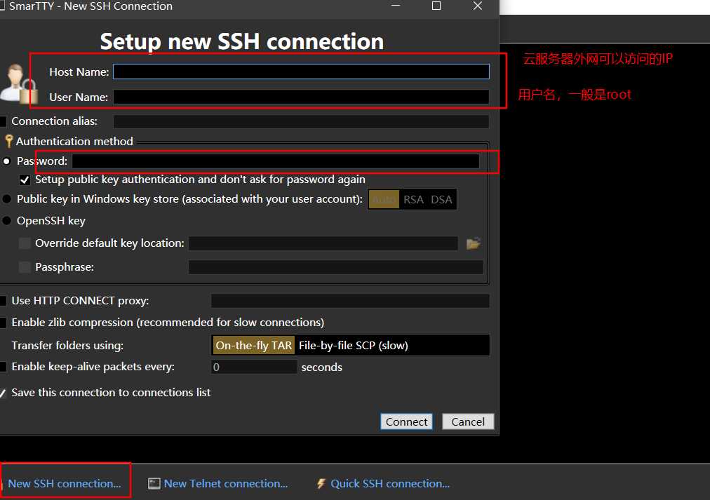Screen dimensions: 710x500
Task: Open New SSH connection link
Action: tap(65, 484)
